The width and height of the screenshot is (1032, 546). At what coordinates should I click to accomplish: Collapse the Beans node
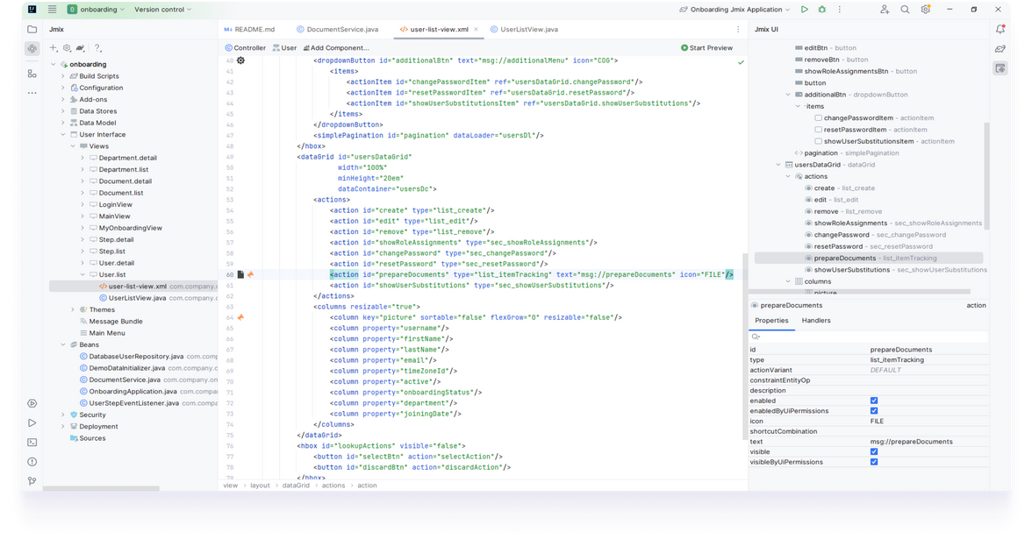(63, 345)
